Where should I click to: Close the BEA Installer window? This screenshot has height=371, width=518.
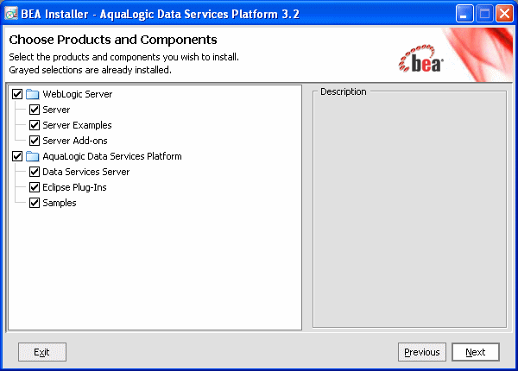coord(504,14)
